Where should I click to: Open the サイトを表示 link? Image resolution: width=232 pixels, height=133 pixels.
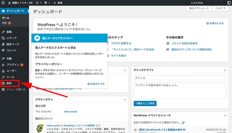click(x=118, y=56)
